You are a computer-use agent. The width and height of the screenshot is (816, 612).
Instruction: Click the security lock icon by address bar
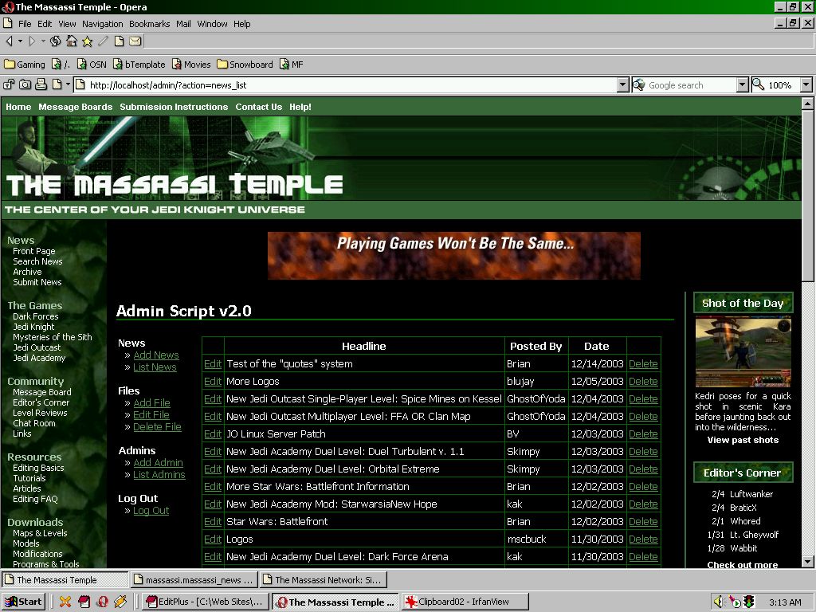pos(9,84)
